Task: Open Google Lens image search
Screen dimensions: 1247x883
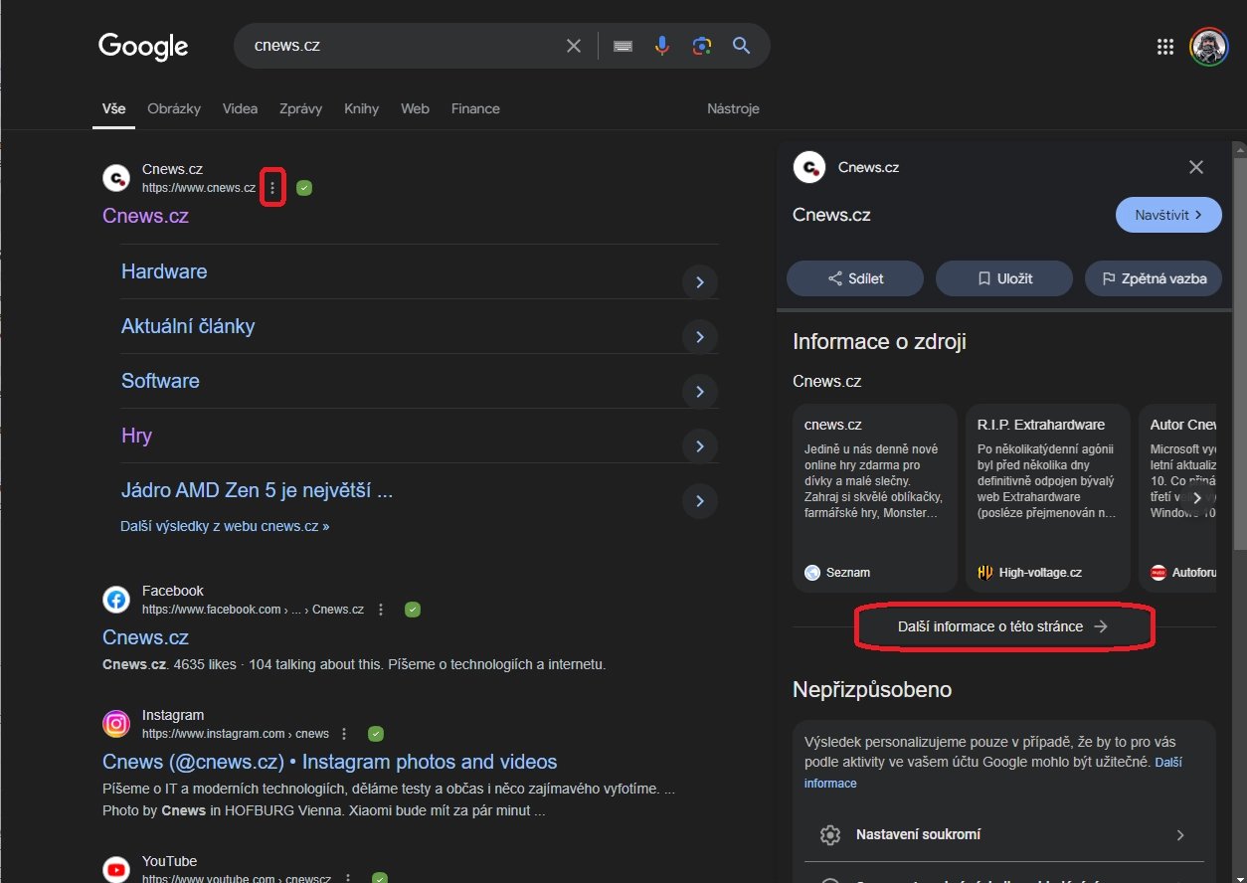Action: click(x=702, y=46)
